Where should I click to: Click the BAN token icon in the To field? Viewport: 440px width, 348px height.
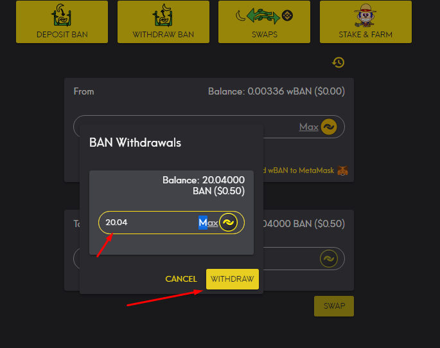[x=329, y=259]
